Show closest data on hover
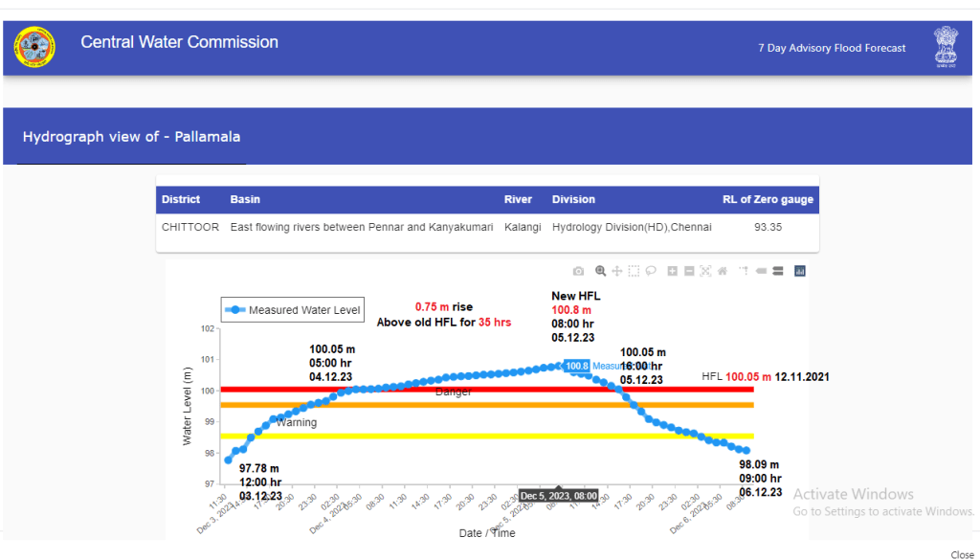The height and width of the screenshot is (560, 980). [x=761, y=271]
